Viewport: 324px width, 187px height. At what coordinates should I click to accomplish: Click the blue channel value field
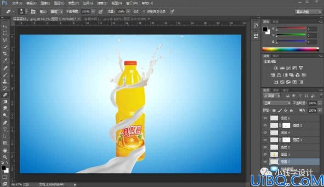[x=312, y=42]
